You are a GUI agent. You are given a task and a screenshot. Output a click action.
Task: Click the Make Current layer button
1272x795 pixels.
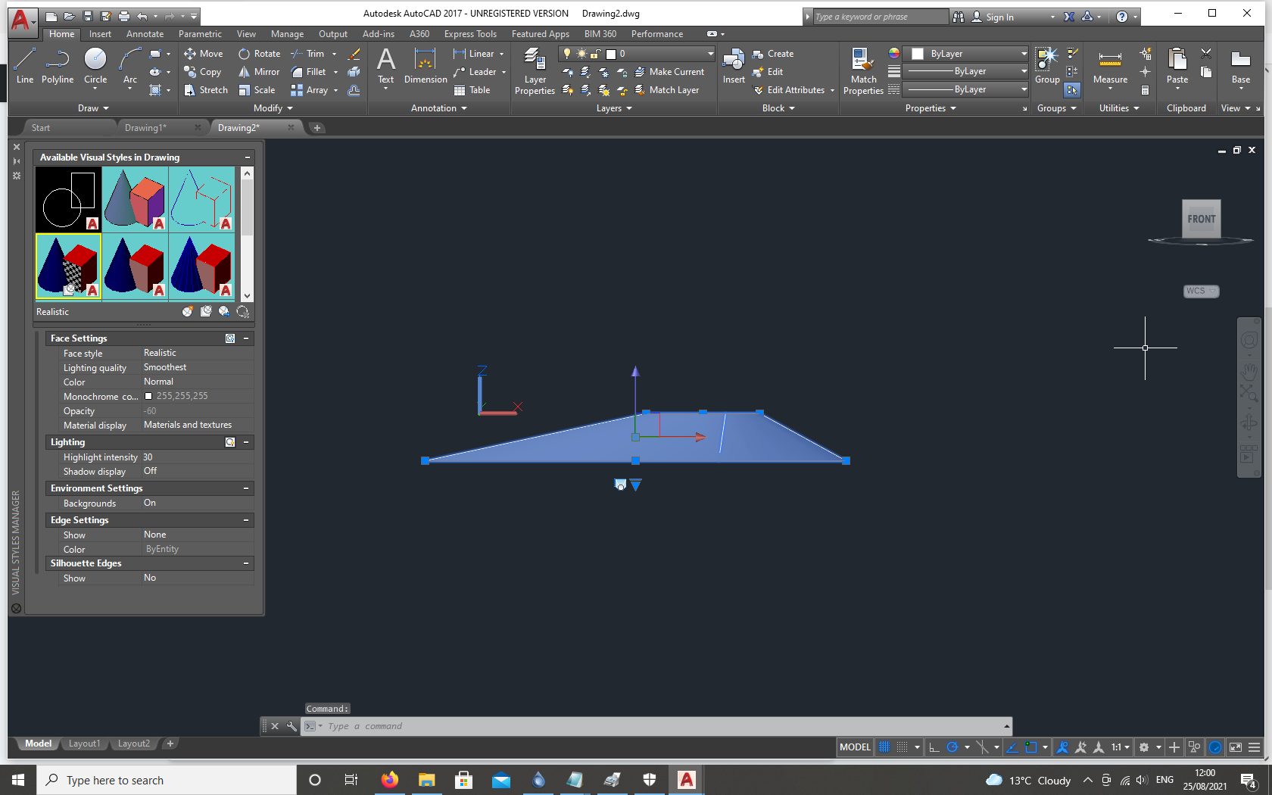(x=671, y=72)
